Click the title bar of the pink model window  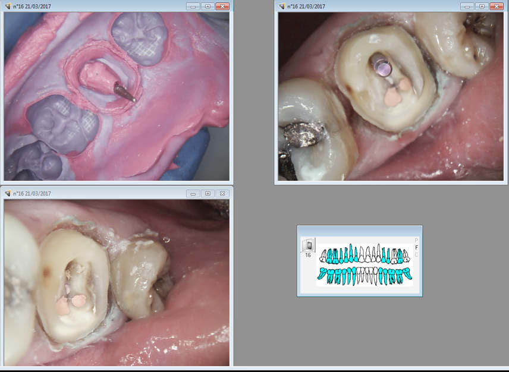pyautogui.click(x=107, y=6)
